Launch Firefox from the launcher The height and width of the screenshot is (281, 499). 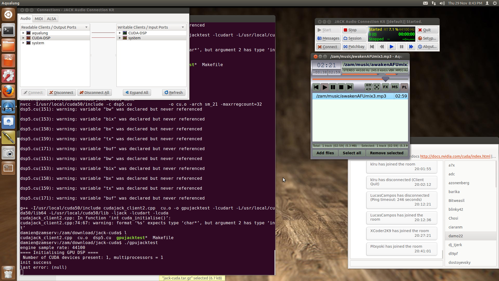(x=8, y=92)
